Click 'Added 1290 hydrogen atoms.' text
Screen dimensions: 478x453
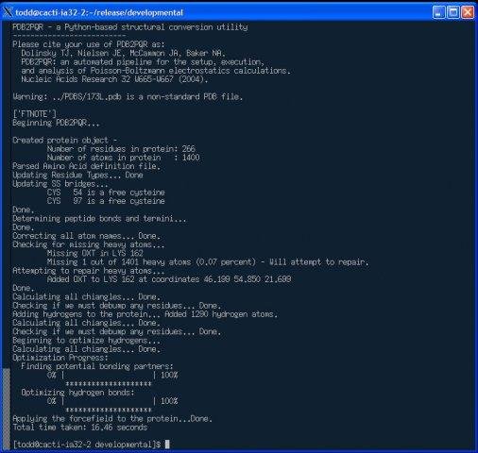221,314
